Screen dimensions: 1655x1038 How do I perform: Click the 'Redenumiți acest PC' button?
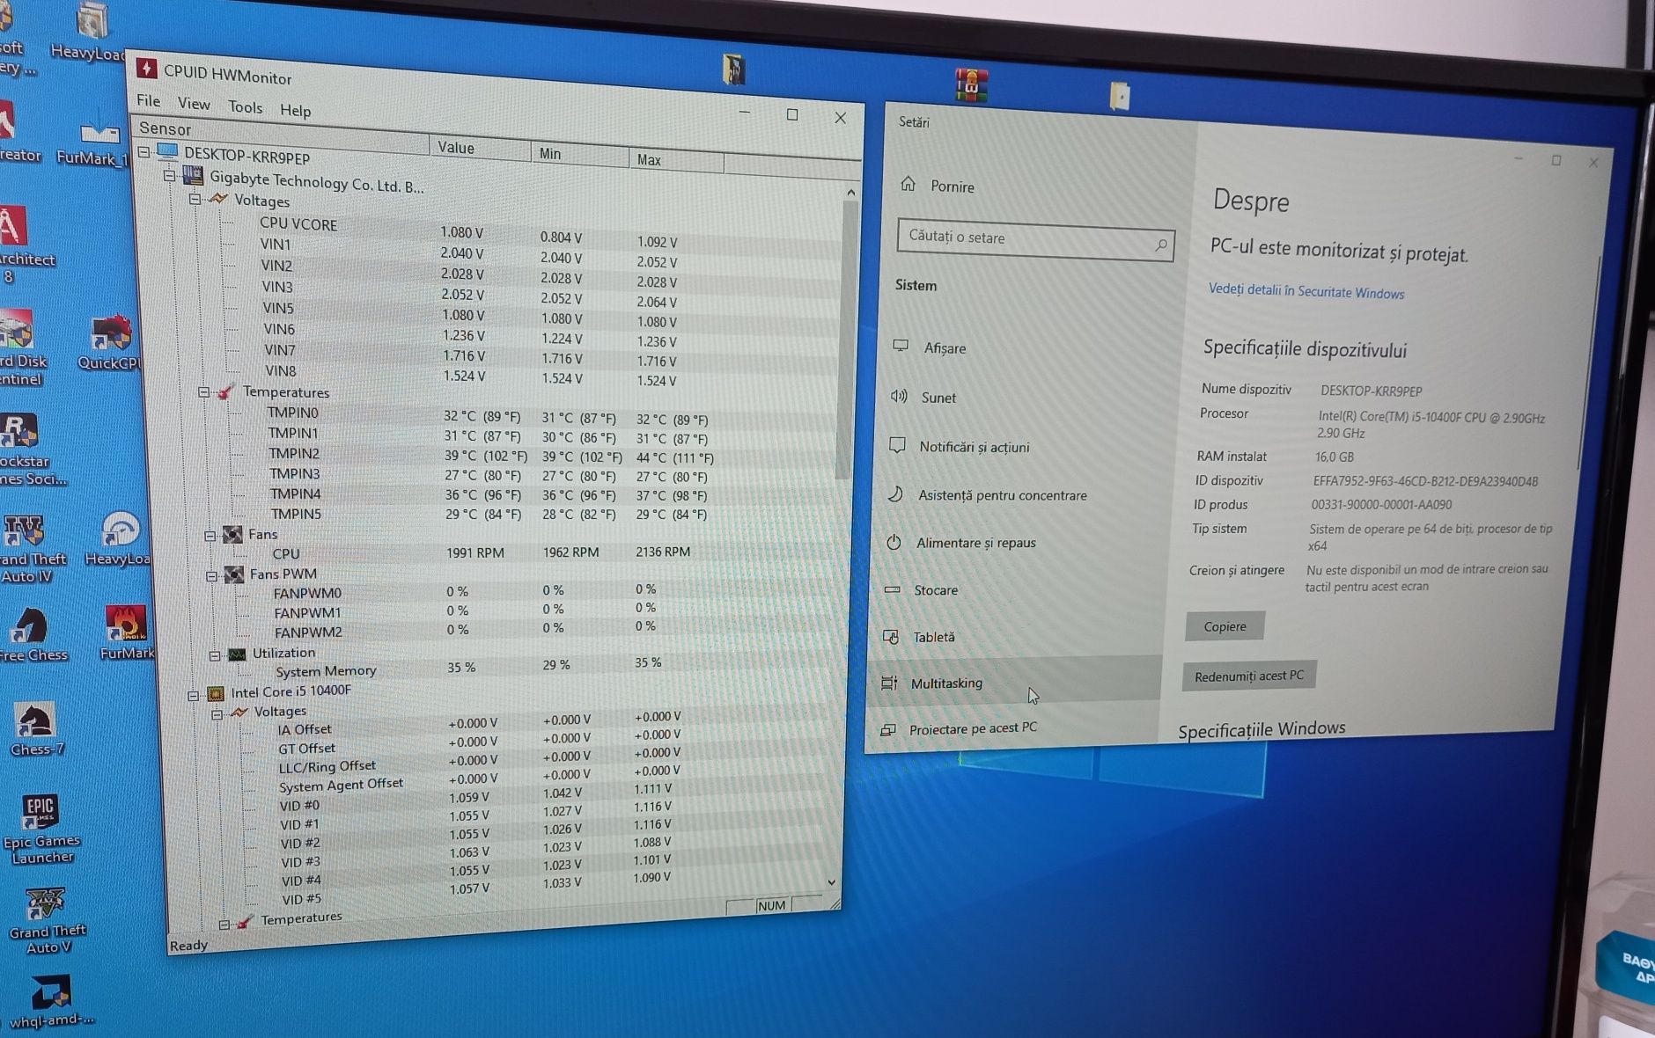click(x=1248, y=676)
